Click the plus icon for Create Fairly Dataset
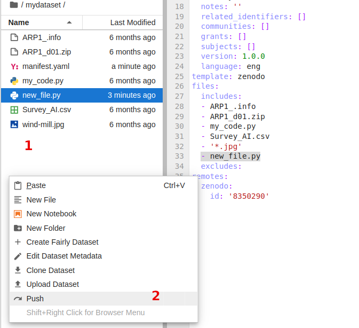The height and width of the screenshot is (328, 359). (18, 242)
